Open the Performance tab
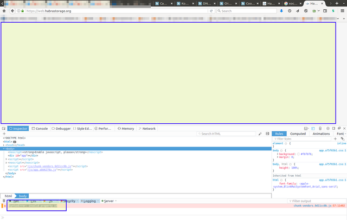 coord(103,129)
